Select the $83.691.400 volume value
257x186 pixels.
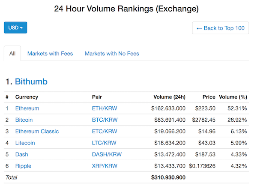point(170,120)
